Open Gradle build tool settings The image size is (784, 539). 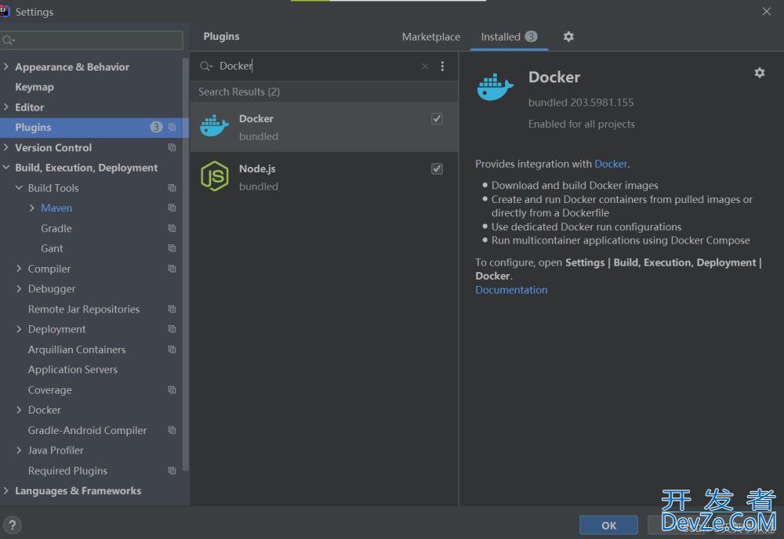[x=56, y=228]
